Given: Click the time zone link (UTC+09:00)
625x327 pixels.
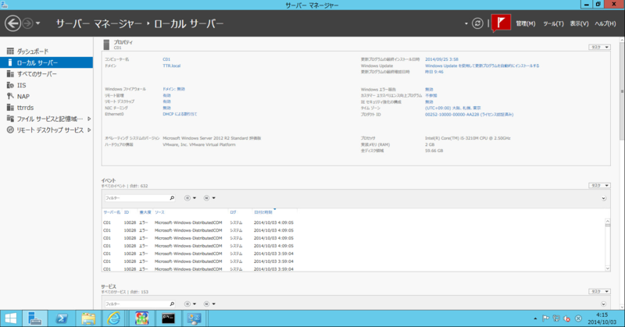Looking at the screenshot, I should (x=453, y=108).
